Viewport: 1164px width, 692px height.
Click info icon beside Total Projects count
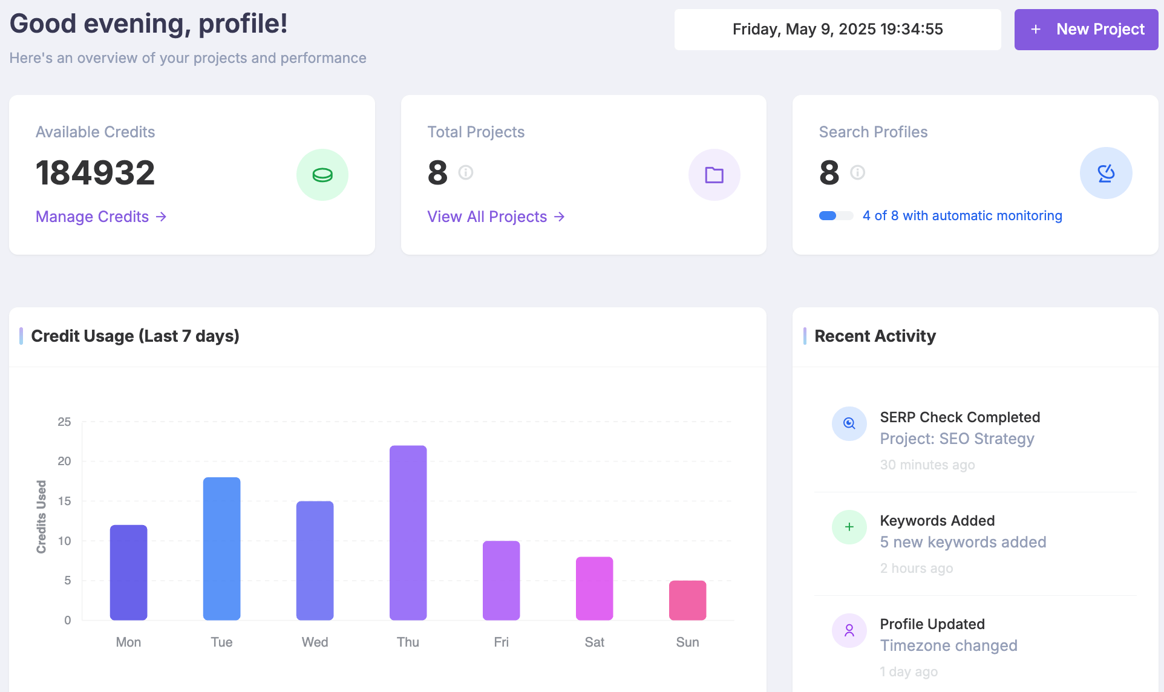click(x=465, y=173)
